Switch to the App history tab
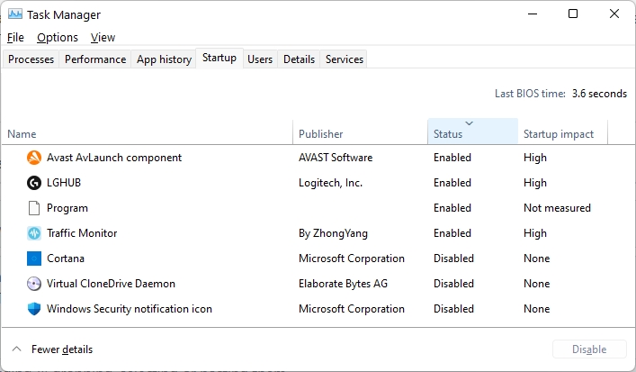The image size is (636, 372). [x=164, y=59]
